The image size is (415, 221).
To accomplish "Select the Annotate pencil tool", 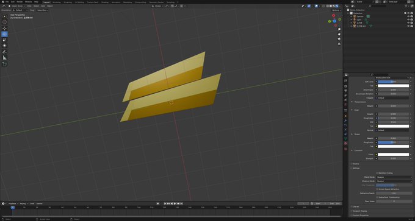I will point(4,52).
